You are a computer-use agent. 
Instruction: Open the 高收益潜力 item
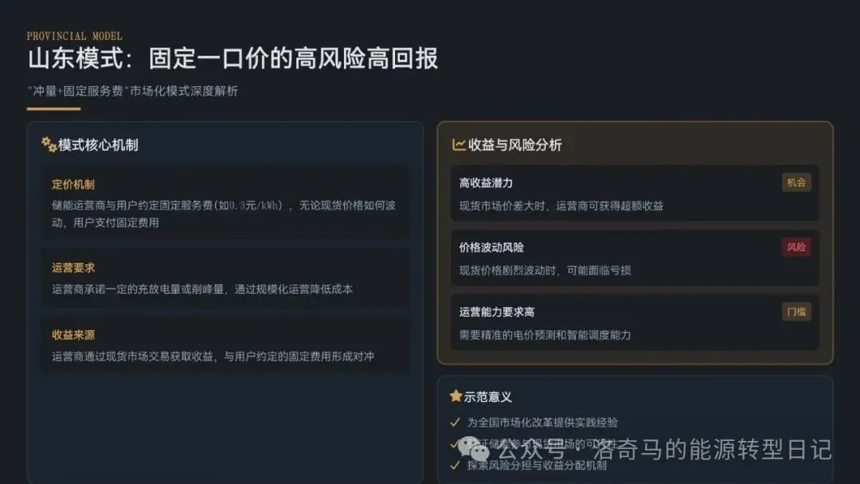point(635,193)
